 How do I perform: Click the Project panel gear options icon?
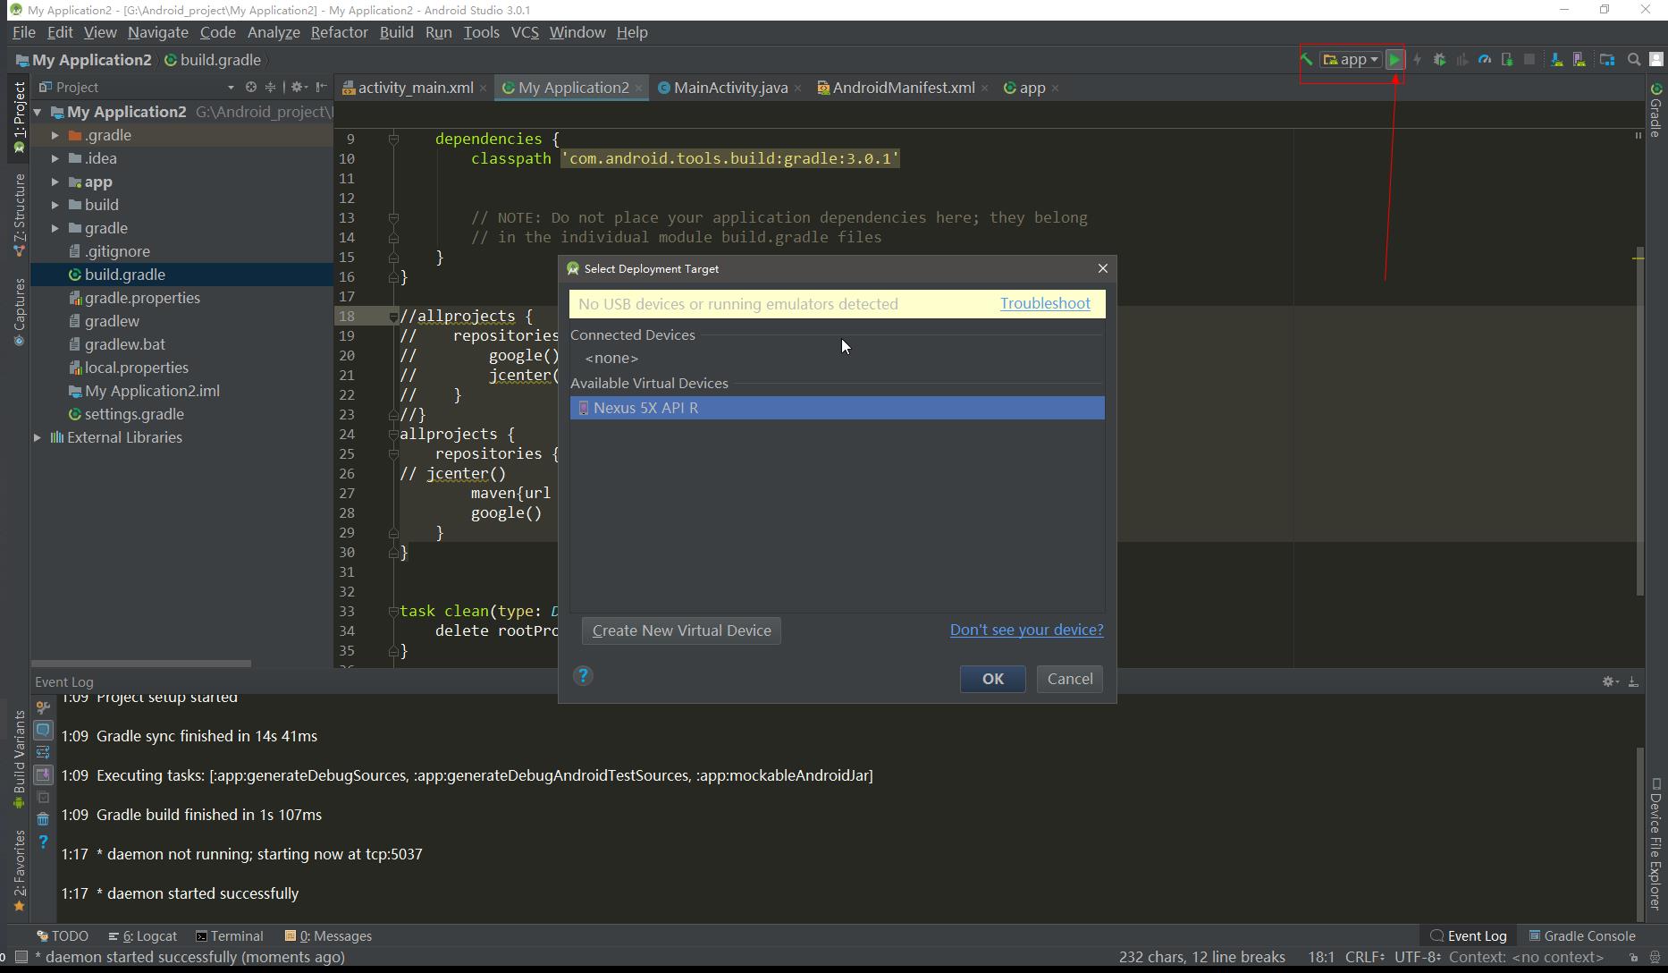click(299, 87)
